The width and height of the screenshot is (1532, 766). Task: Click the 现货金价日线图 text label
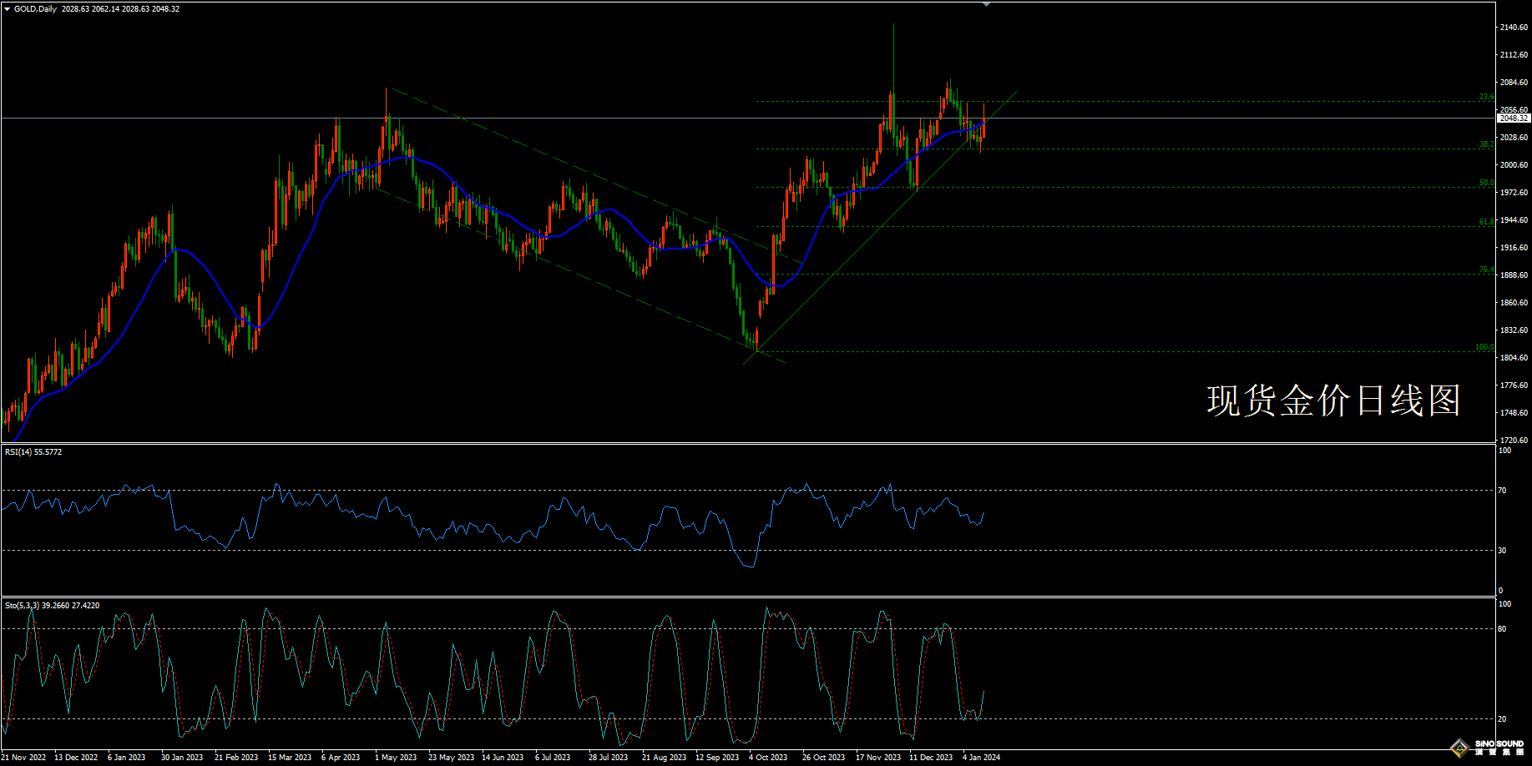point(1333,401)
